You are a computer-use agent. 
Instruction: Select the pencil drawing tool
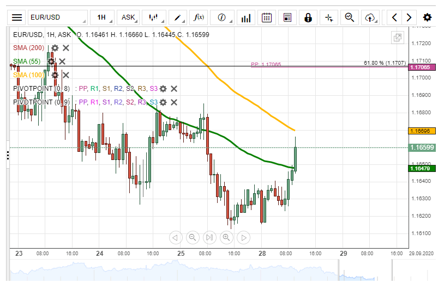coord(178,17)
